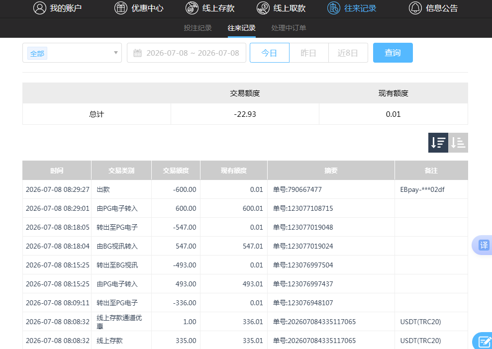Screen dimensions: 492x349
Task: Click the 摘要 column header
Action: click(x=331, y=170)
